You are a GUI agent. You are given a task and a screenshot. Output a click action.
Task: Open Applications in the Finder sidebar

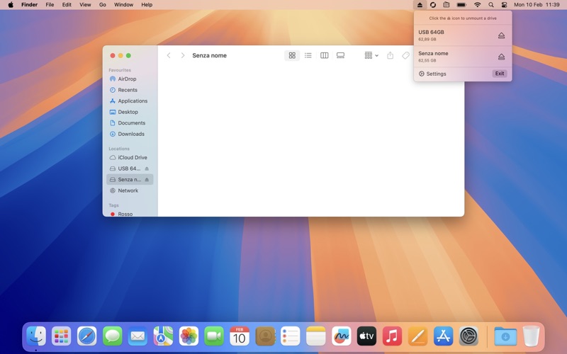130,101
